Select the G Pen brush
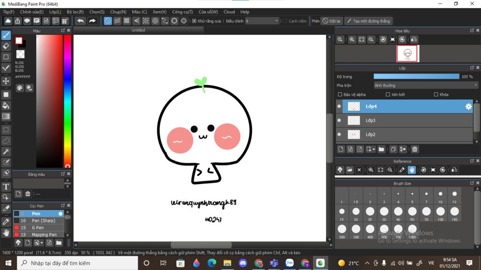Screen dimensions: 481x270 39,227
